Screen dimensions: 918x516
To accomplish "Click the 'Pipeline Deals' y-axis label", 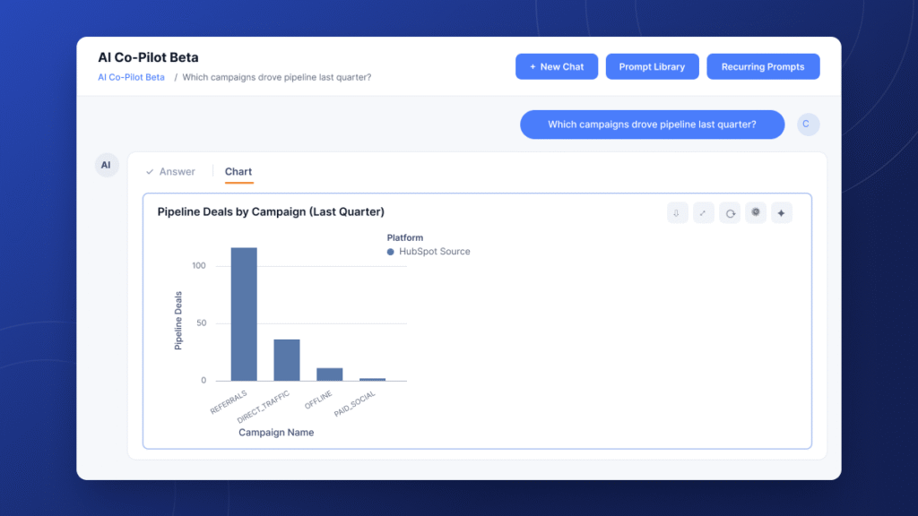I will point(178,321).
